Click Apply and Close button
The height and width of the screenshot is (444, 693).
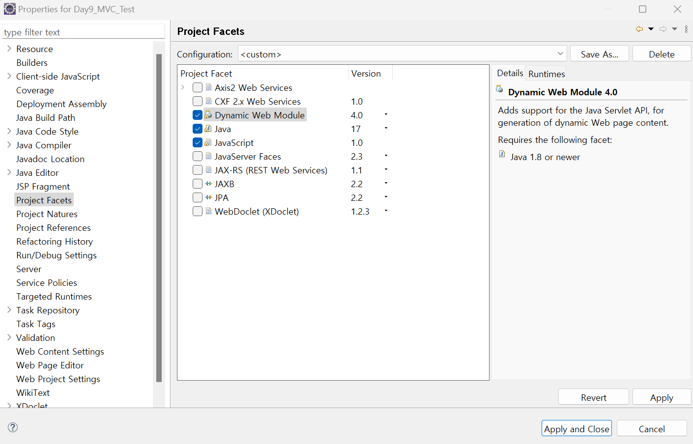577,428
